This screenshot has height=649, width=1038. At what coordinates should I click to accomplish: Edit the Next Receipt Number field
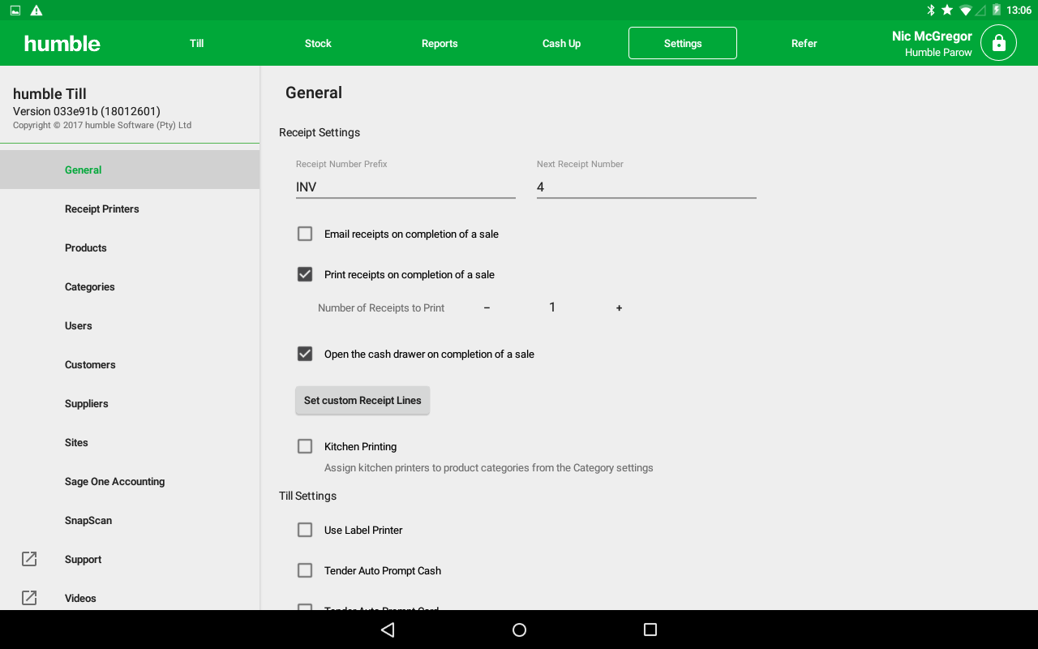tap(646, 187)
